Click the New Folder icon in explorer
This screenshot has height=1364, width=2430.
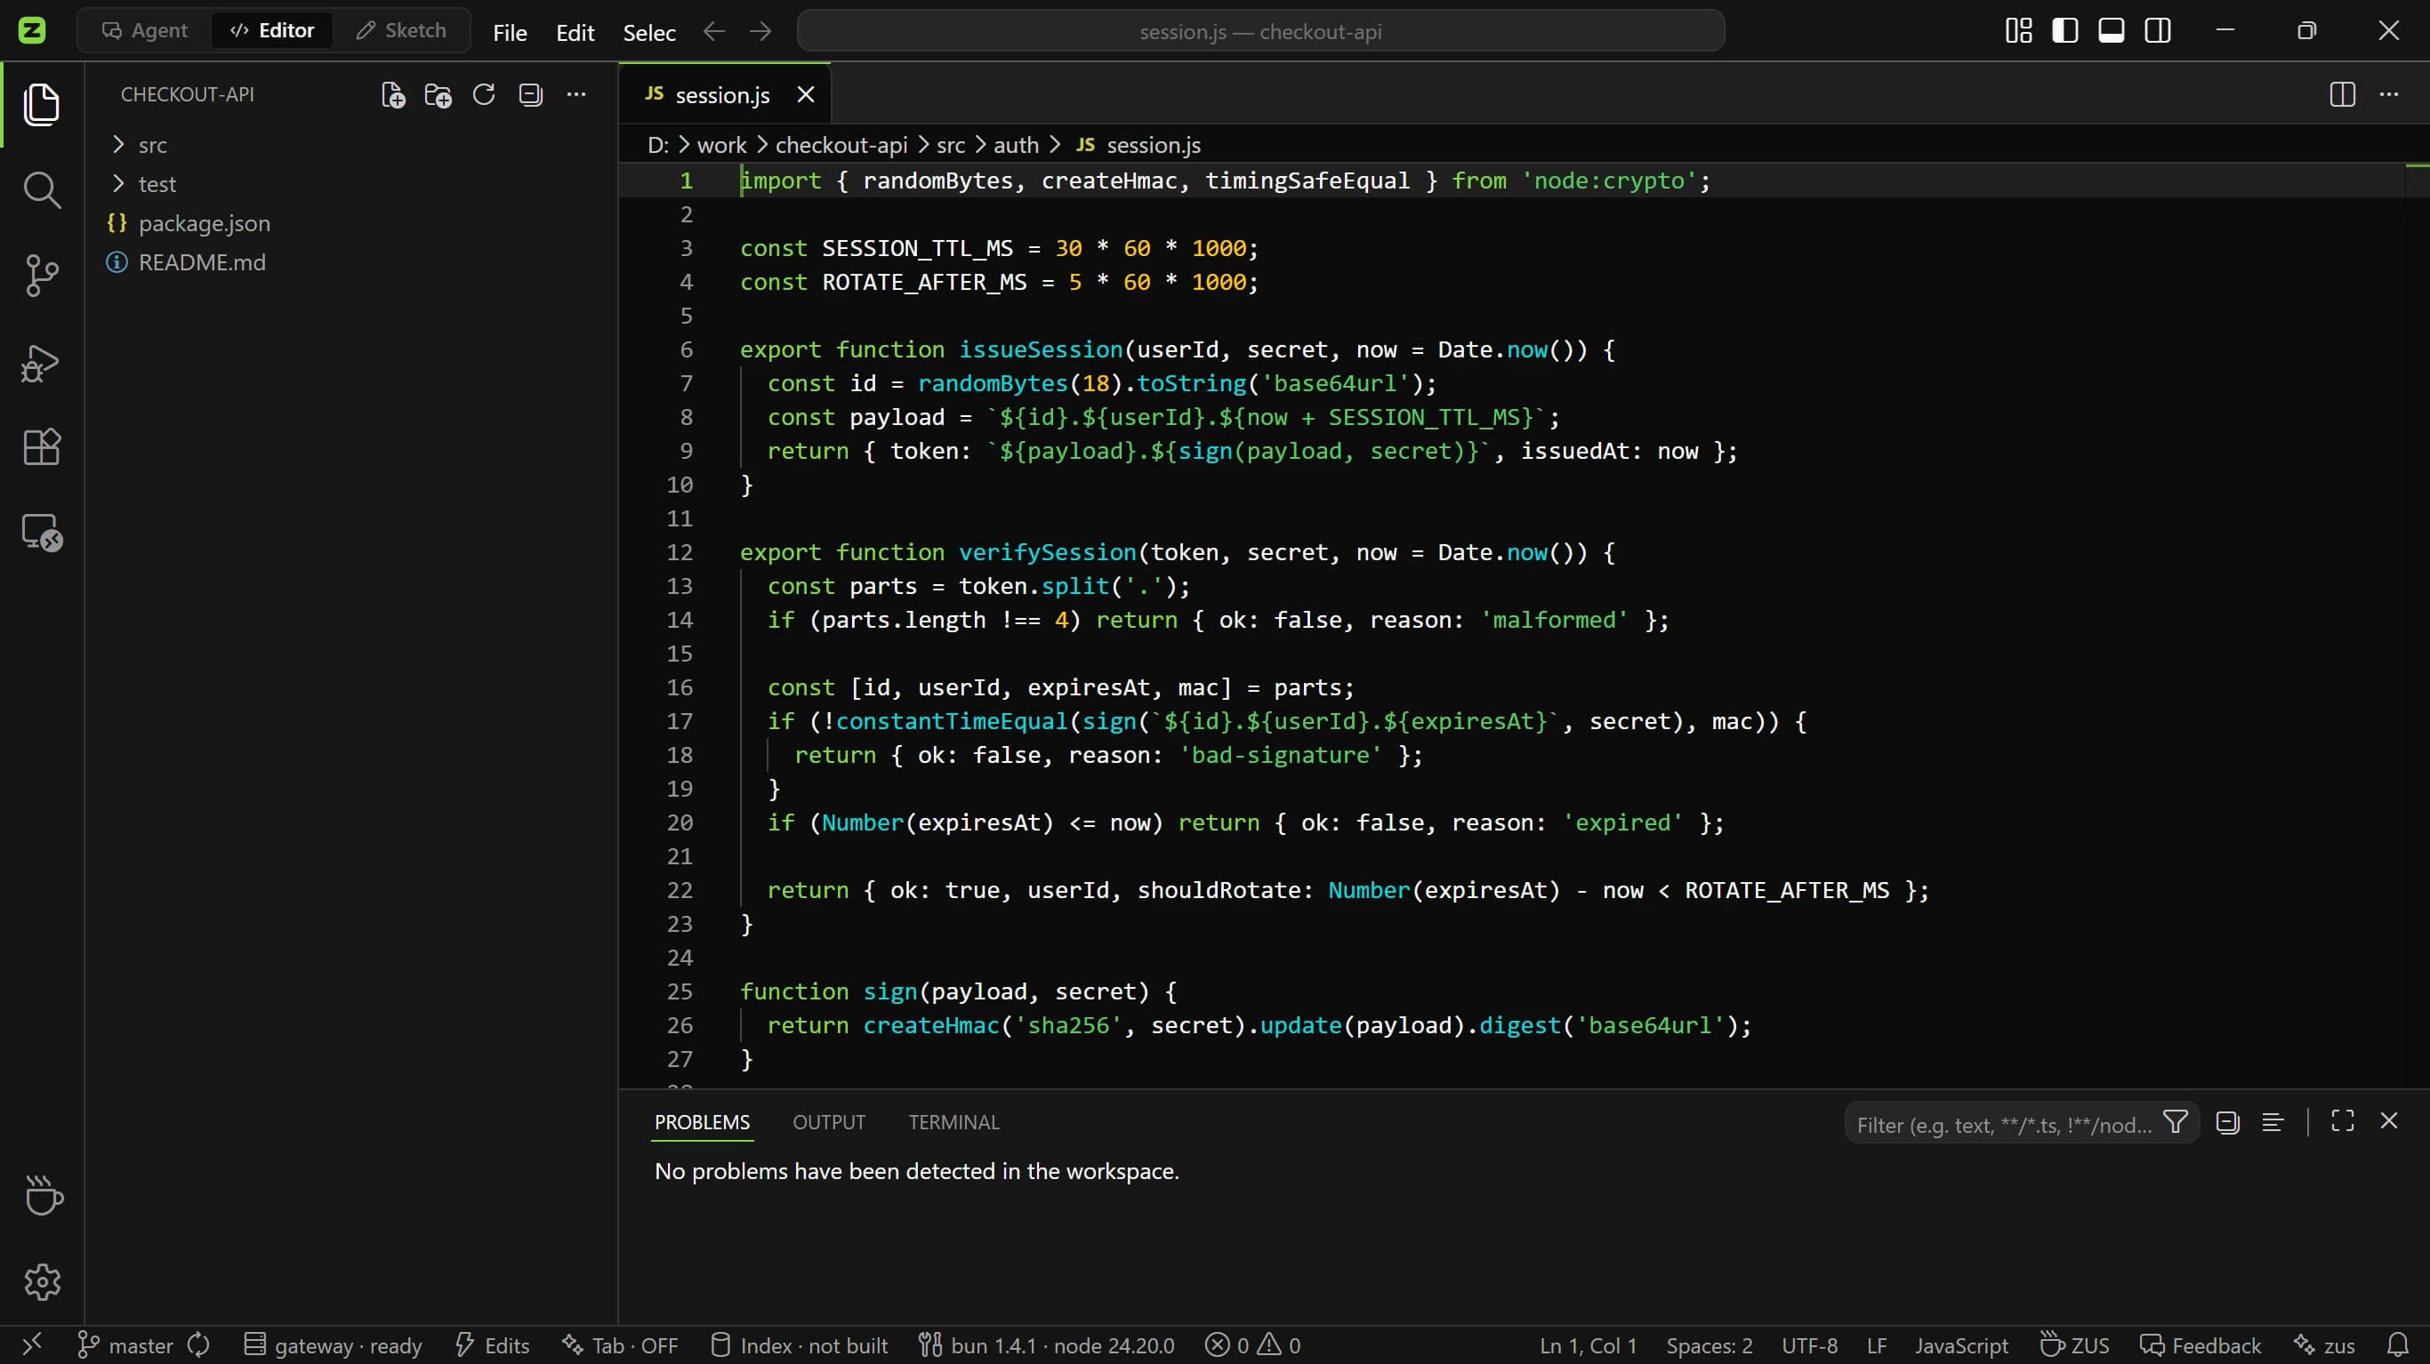438,94
